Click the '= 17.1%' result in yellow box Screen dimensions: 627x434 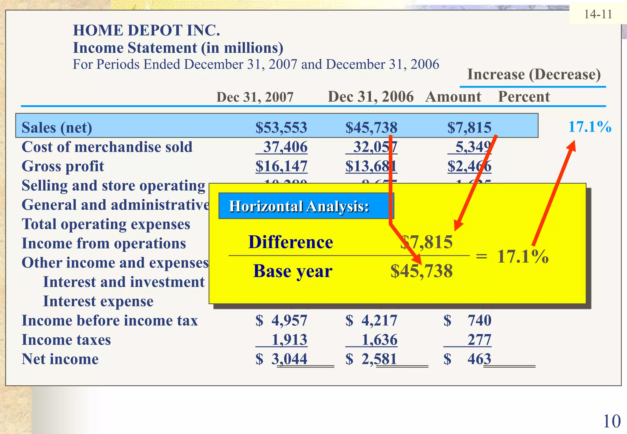coord(512,256)
